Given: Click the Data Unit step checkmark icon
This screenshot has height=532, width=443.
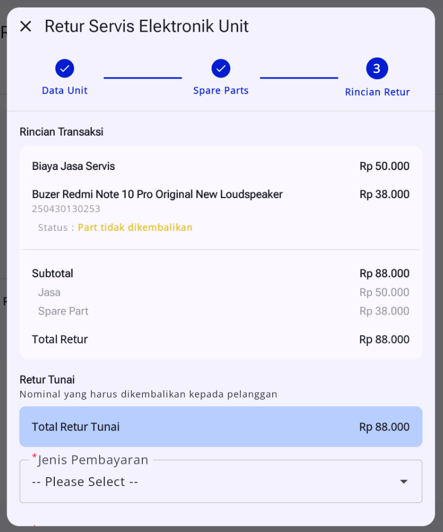Looking at the screenshot, I should 65,69.
